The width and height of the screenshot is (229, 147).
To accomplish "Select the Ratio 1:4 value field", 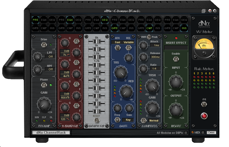I will click(x=155, y=69).
